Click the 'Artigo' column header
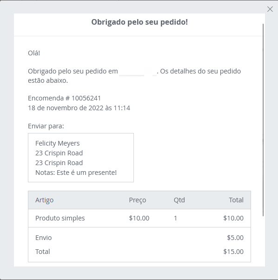The height and width of the screenshot is (280, 278). point(45,200)
